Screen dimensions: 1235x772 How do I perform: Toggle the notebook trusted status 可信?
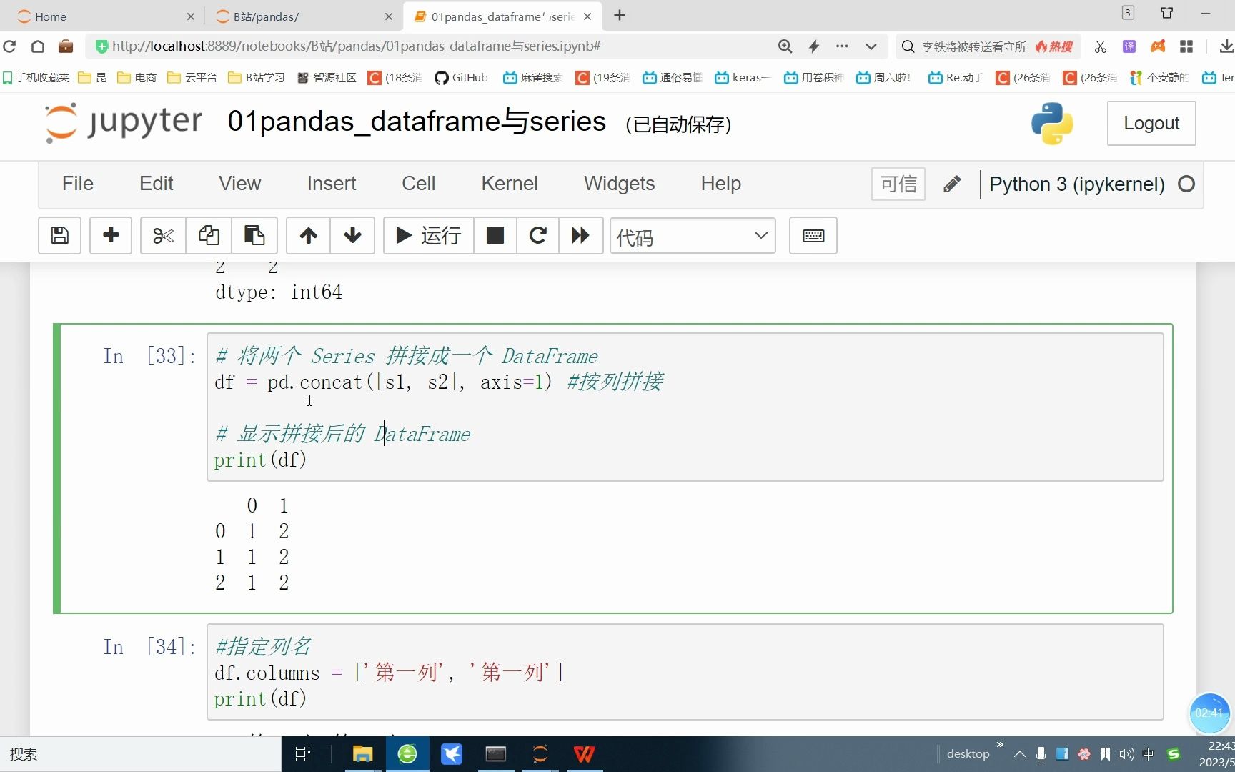(898, 184)
